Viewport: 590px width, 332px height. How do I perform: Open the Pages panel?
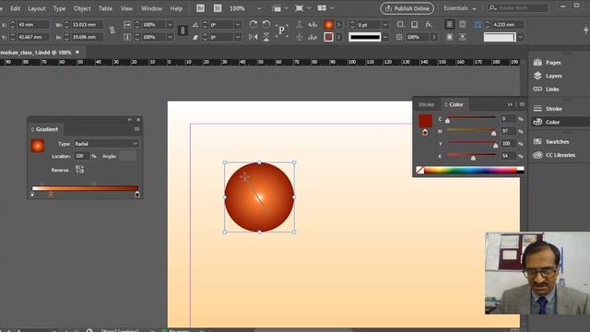pyautogui.click(x=548, y=63)
